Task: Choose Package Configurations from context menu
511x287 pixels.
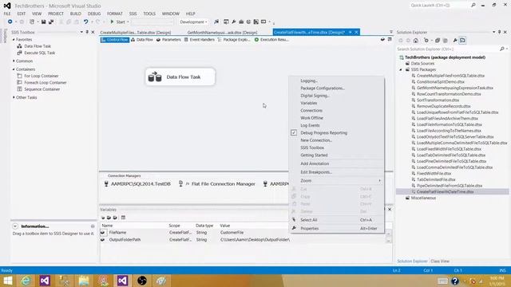Action: pyautogui.click(x=323, y=88)
